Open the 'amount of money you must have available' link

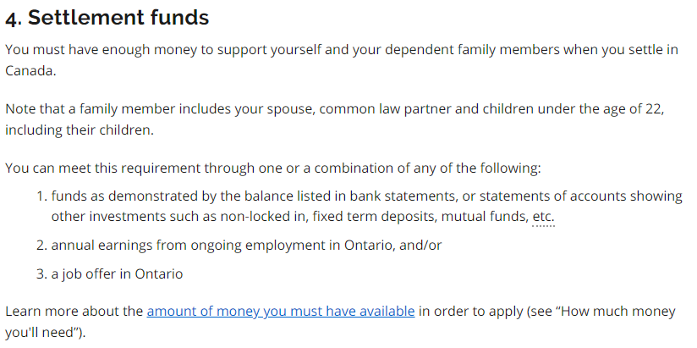(281, 311)
